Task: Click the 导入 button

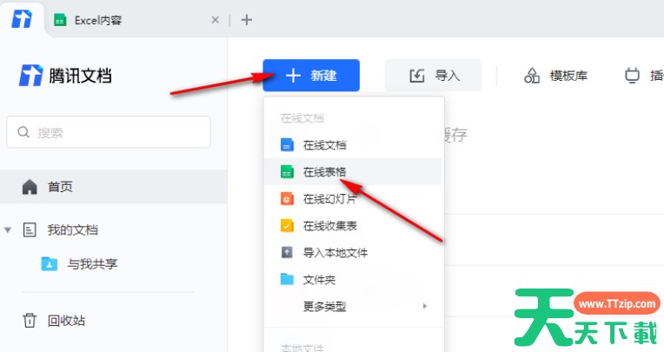Action: [434, 76]
